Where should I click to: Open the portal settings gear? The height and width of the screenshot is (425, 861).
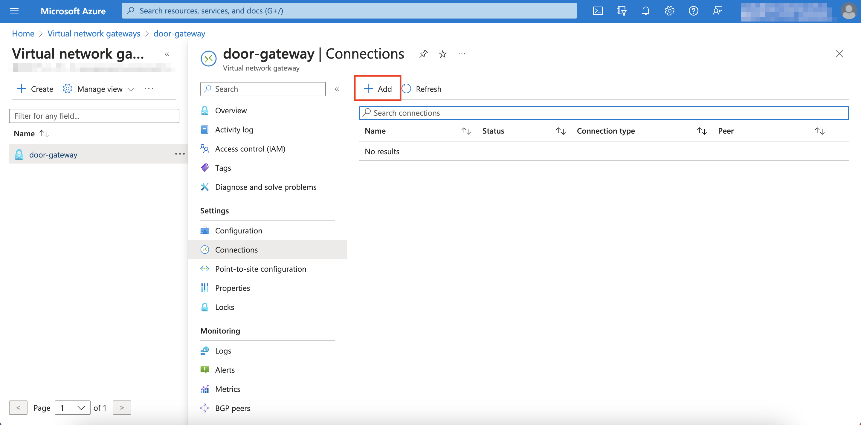pyautogui.click(x=669, y=11)
